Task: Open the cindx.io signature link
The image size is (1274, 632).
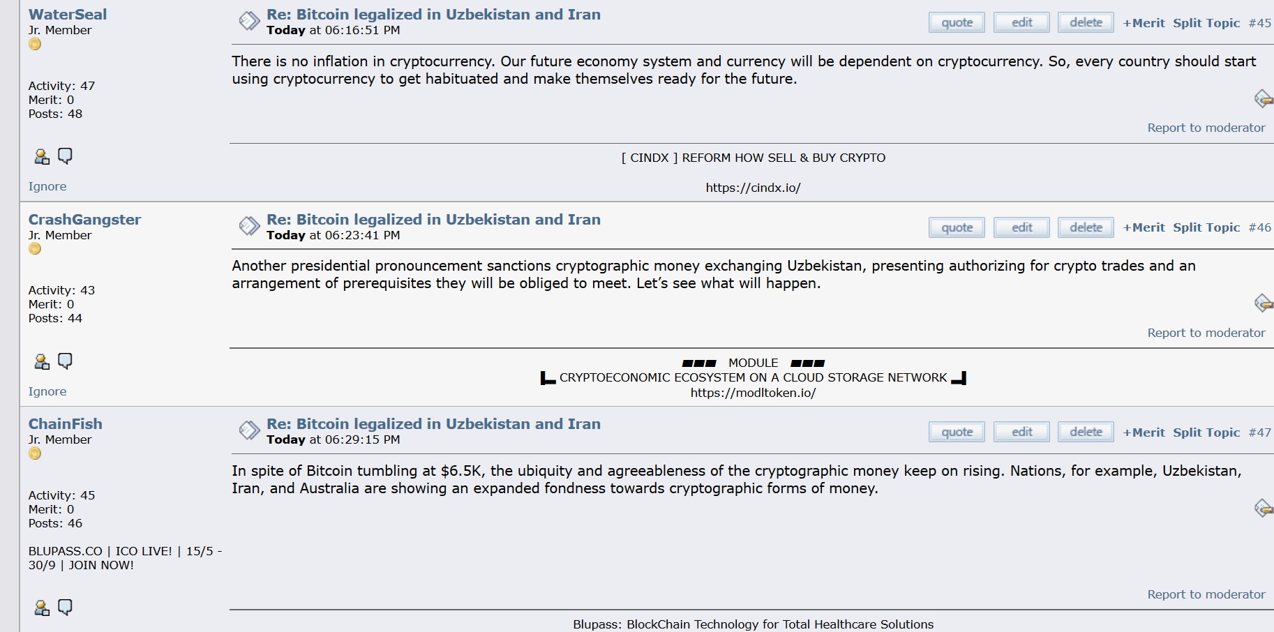Action: click(753, 188)
